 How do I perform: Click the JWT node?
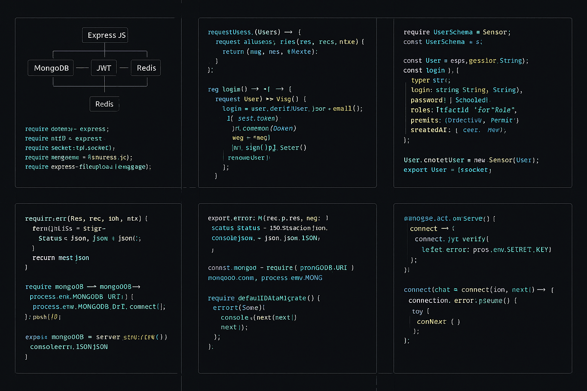pos(104,68)
